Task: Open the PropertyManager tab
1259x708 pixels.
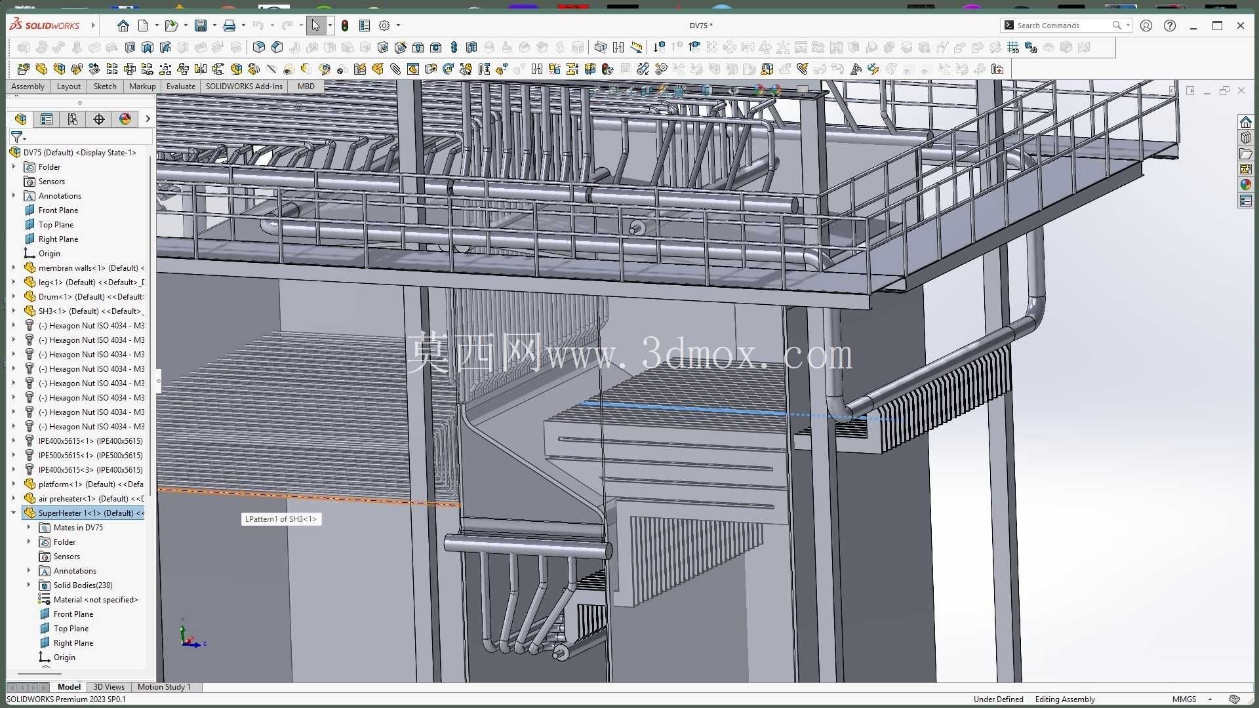Action: coord(47,119)
